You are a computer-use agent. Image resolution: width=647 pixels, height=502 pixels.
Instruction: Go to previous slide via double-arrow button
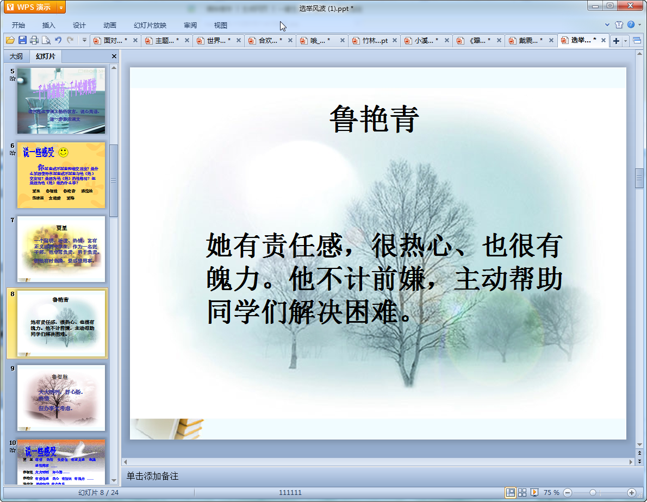[639, 453]
